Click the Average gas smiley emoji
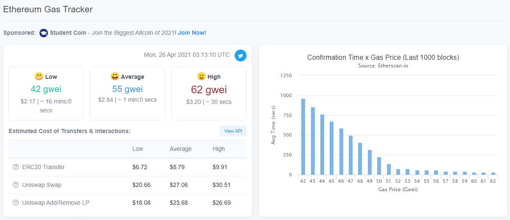Viewport: 510px width, 220px height. click(115, 76)
